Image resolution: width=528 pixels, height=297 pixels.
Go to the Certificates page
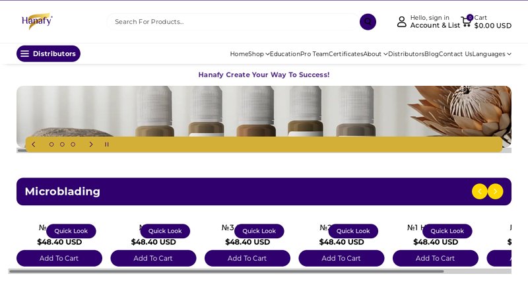point(346,54)
